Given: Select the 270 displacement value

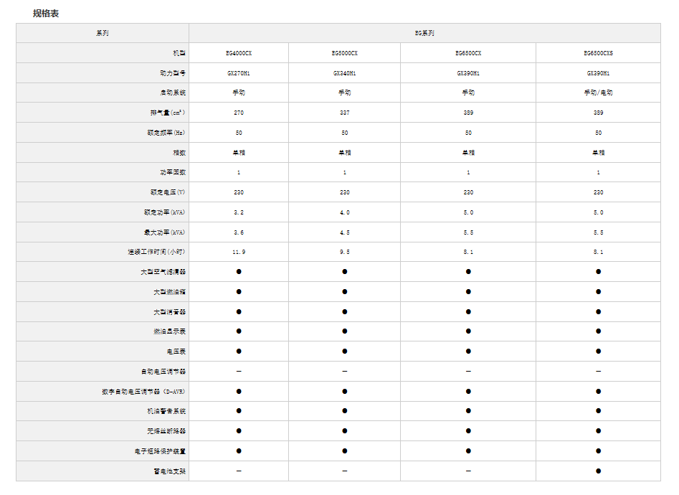Looking at the screenshot, I should (x=239, y=113).
